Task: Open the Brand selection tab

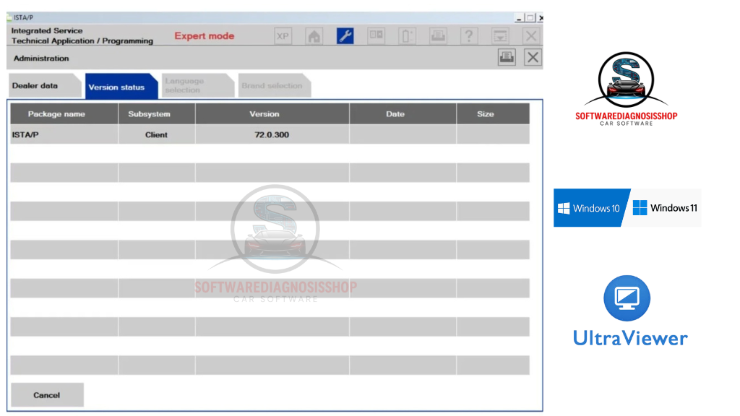Action: tap(272, 86)
